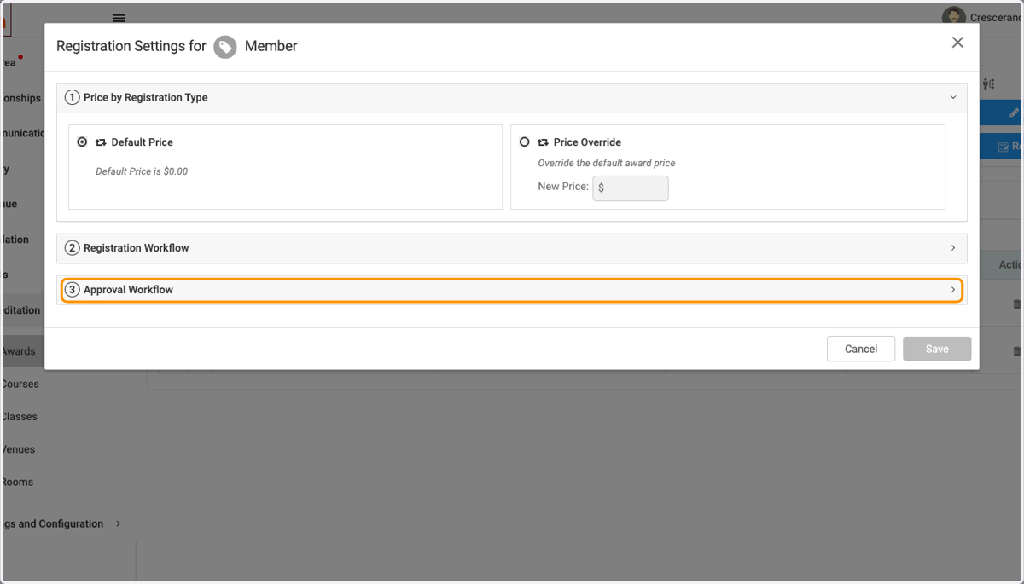Open the Courses sidebar item
Screen dimensions: 1024x584
pos(20,384)
